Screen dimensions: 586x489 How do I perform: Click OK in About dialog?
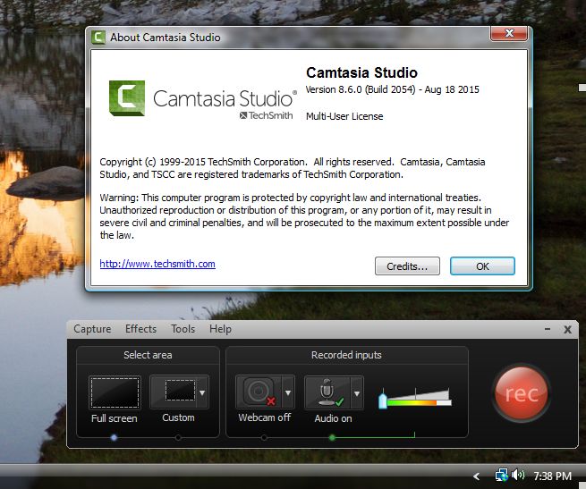pos(482,266)
